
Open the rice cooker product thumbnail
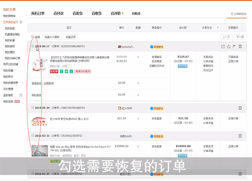(41, 64)
